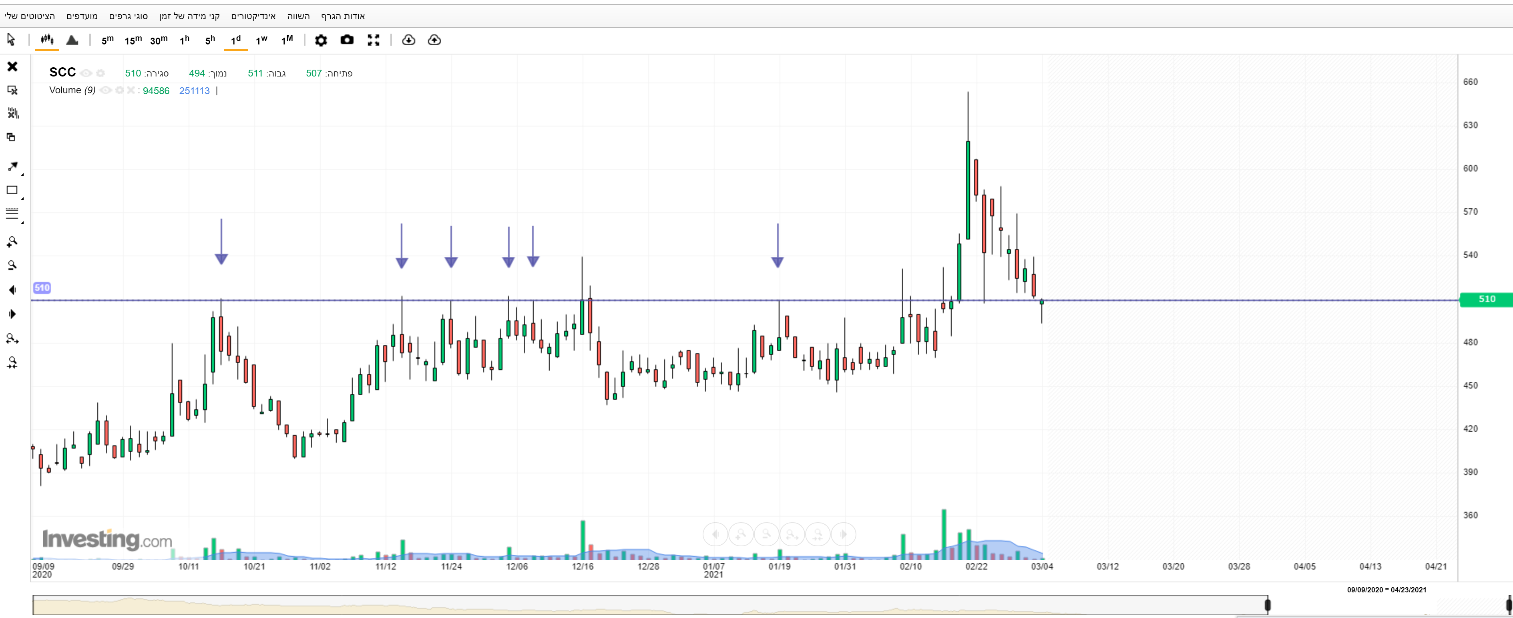
Task: Click the zoom in magnifier tool
Action: [12, 242]
